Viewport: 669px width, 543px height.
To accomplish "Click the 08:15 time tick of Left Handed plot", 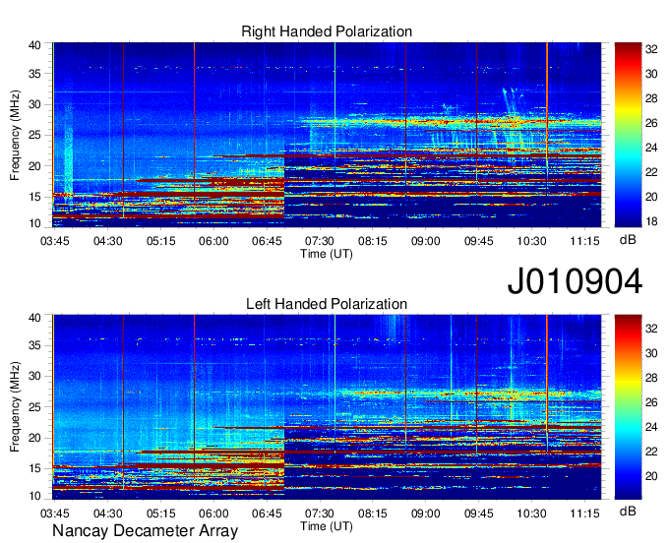I will 373,513.
